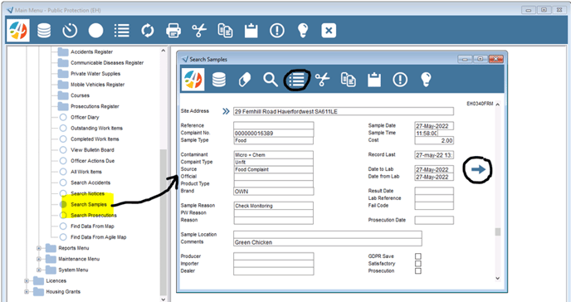Expand the Reports Menu node
Screen dimensions: 571x302
39,248
